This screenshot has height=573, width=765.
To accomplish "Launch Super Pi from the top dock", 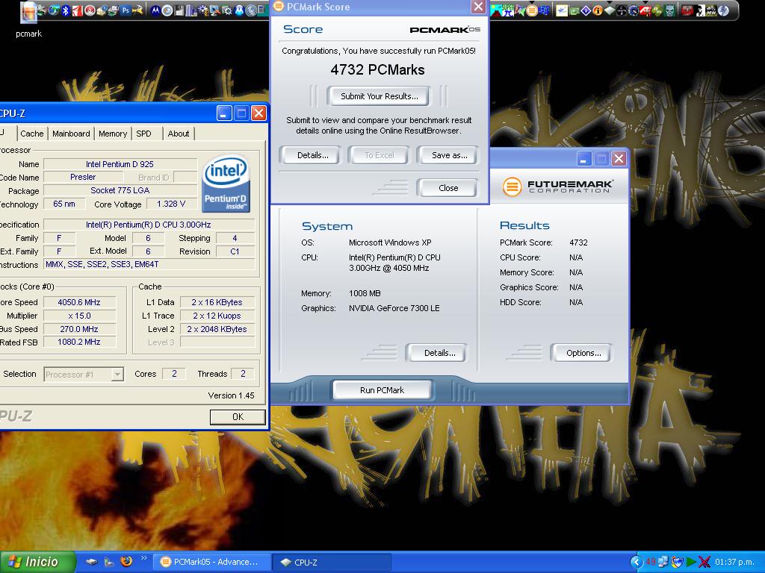I will coord(508,10).
